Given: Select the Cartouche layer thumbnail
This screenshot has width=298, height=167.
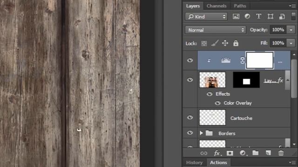Looking at the screenshot, I should tap(212, 117).
